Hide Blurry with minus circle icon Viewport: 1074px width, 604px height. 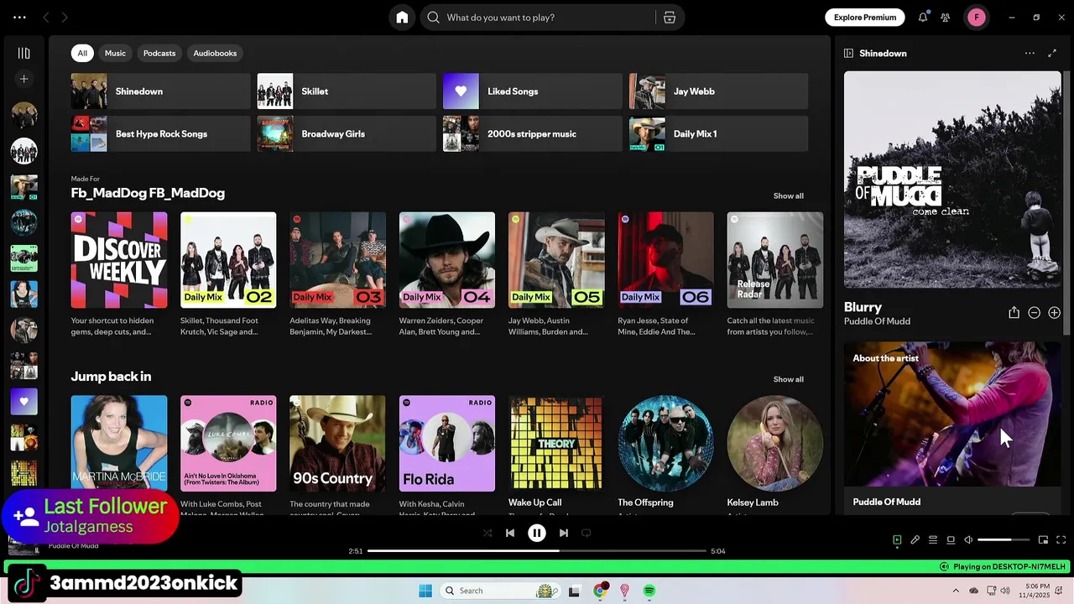(x=1034, y=313)
